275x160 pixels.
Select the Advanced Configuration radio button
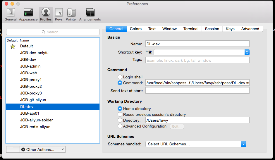[120, 126]
